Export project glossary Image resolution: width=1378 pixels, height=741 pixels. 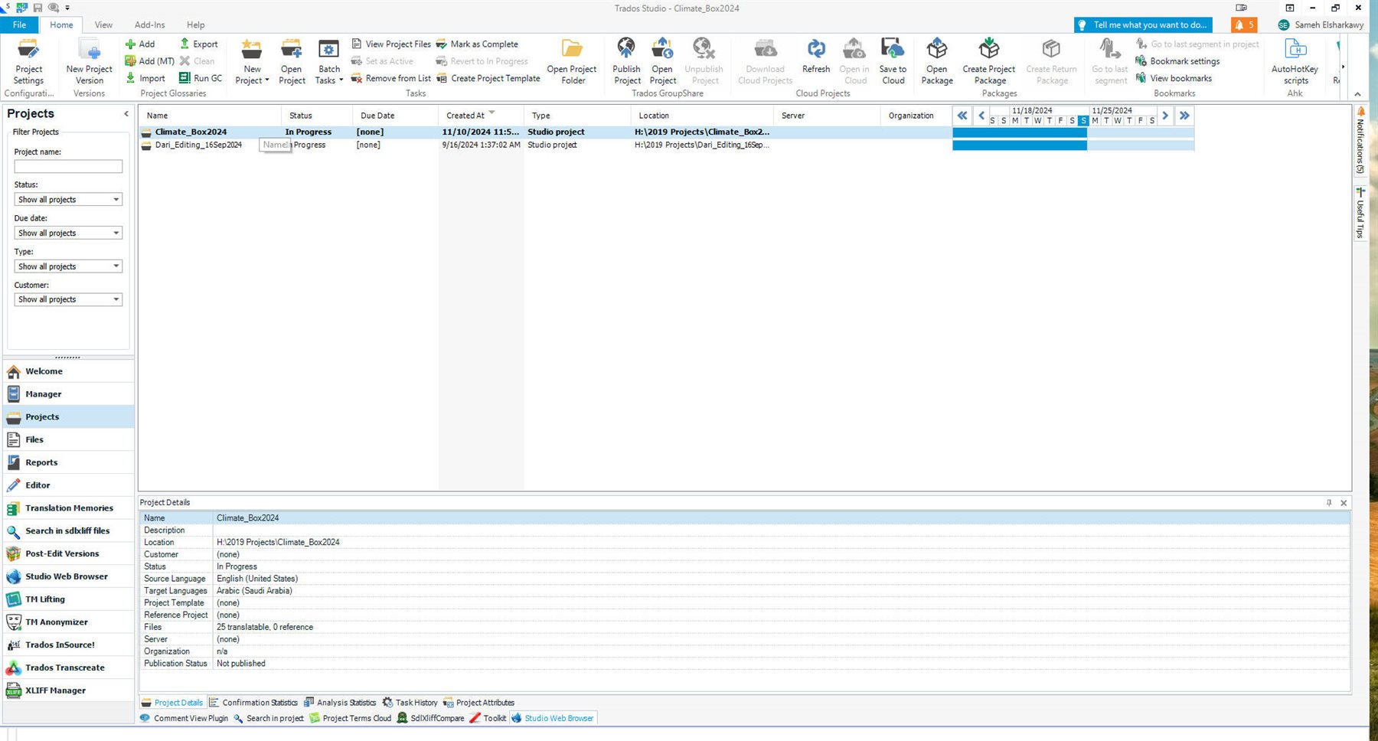(x=199, y=44)
